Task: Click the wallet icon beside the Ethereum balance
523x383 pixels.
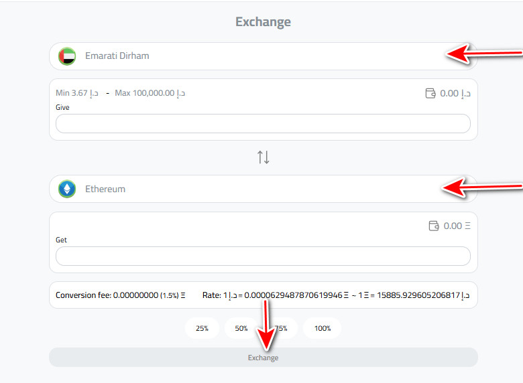Action: tap(434, 226)
